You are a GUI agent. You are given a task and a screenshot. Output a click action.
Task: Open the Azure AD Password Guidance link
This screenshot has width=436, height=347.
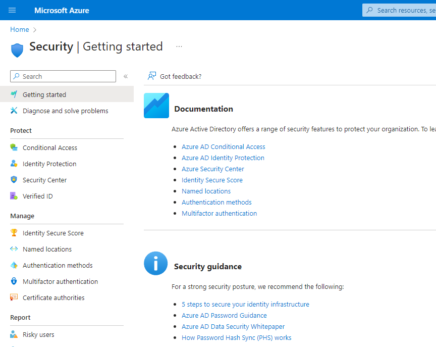[x=224, y=315]
